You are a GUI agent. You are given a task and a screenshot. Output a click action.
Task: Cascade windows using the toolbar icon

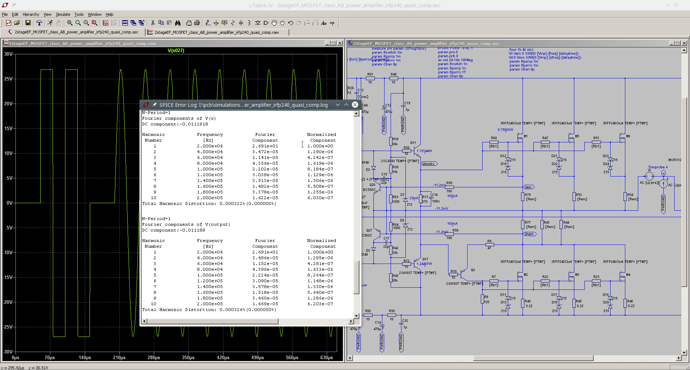pos(133,23)
